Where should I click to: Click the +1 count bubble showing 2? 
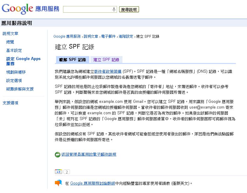click(x=67, y=172)
